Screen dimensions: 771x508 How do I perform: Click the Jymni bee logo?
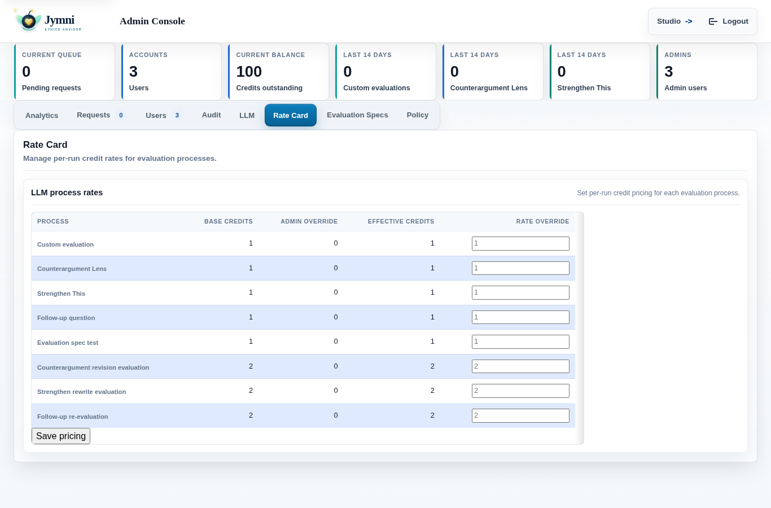pos(28,21)
